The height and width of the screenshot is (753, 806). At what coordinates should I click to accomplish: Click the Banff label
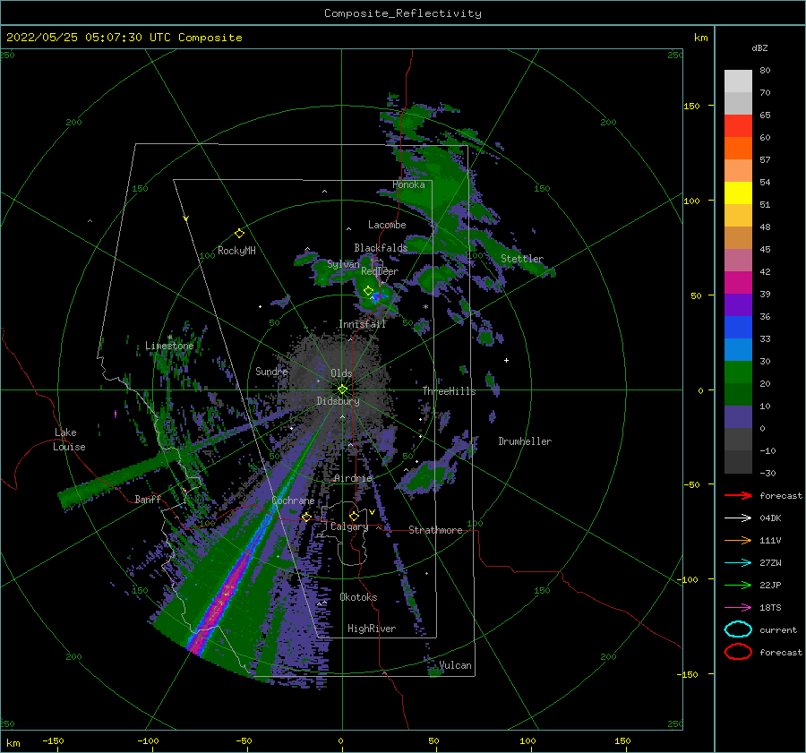pos(148,499)
